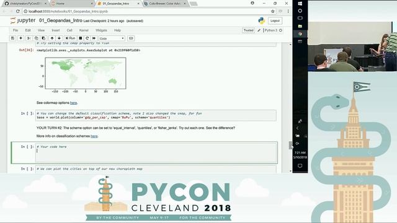The image size is (397, 223).
Task: Open the Chrome three-dot menu
Action: [288, 11]
